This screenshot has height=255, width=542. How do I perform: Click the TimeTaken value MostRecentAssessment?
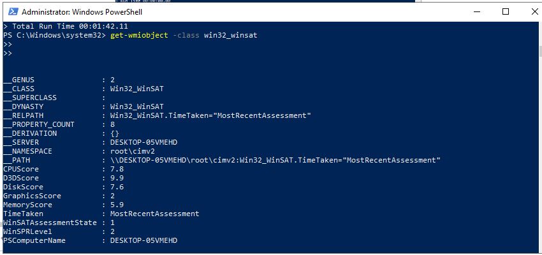pyautogui.click(x=154, y=214)
